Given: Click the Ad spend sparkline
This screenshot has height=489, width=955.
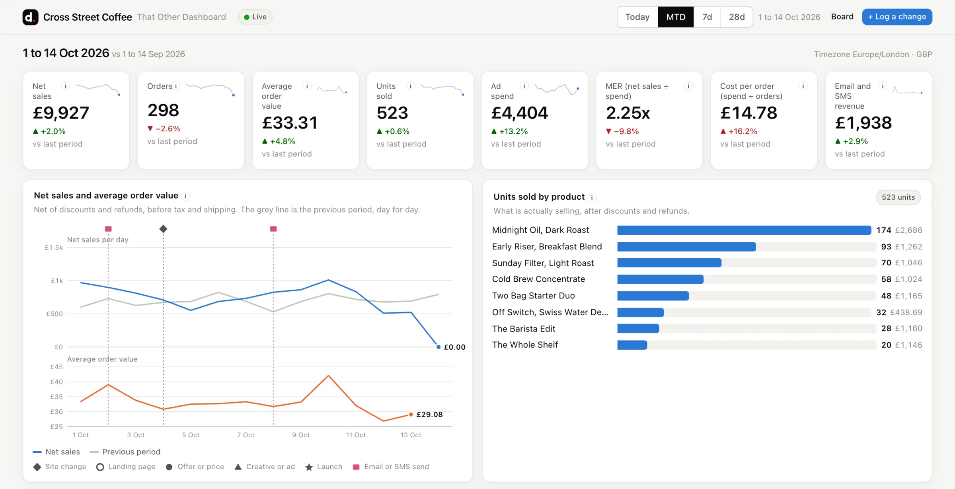Looking at the screenshot, I should click(x=556, y=89).
